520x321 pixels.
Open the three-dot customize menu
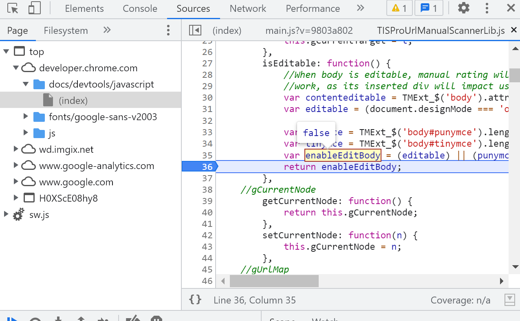[487, 8]
